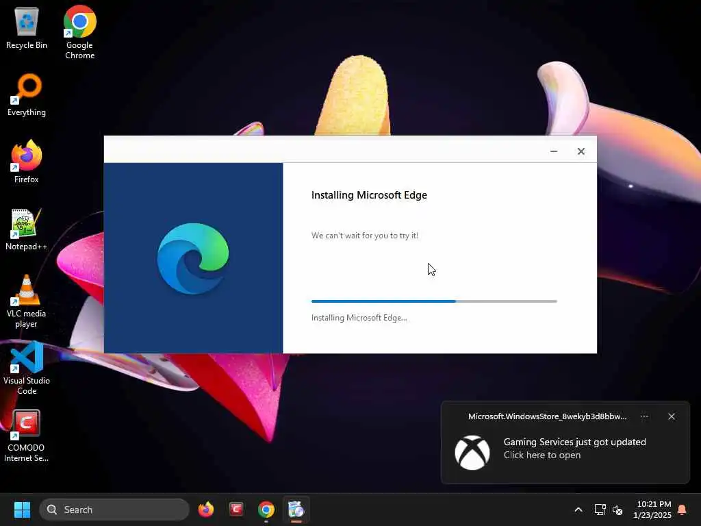This screenshot has width=701, height=526.
Task: Open the network status tray icon
Action: (600, 510)
